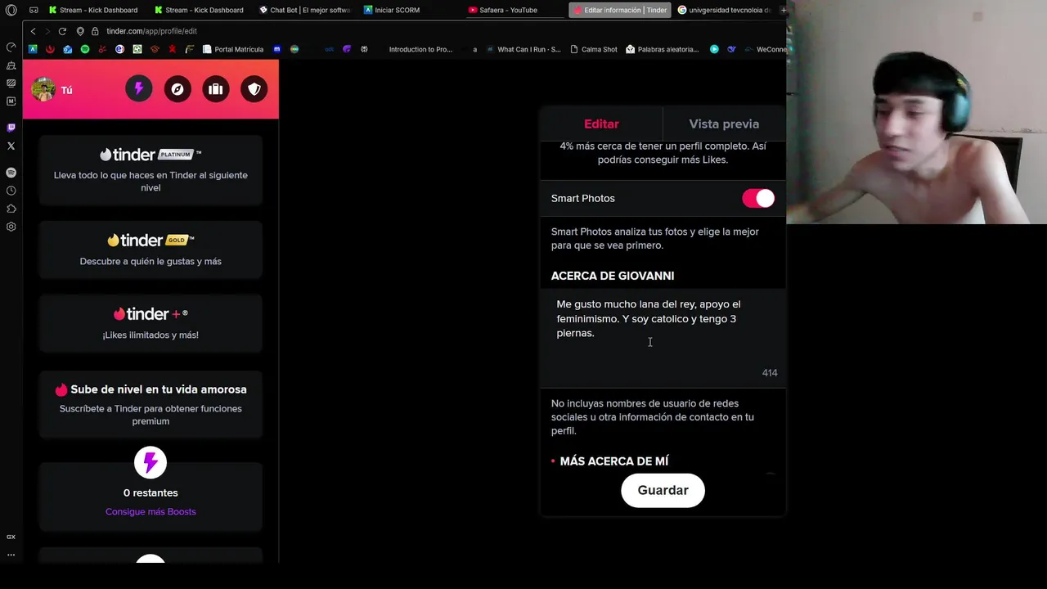
Task: Open the blue m bookmark icon
Action: [276, 49]
